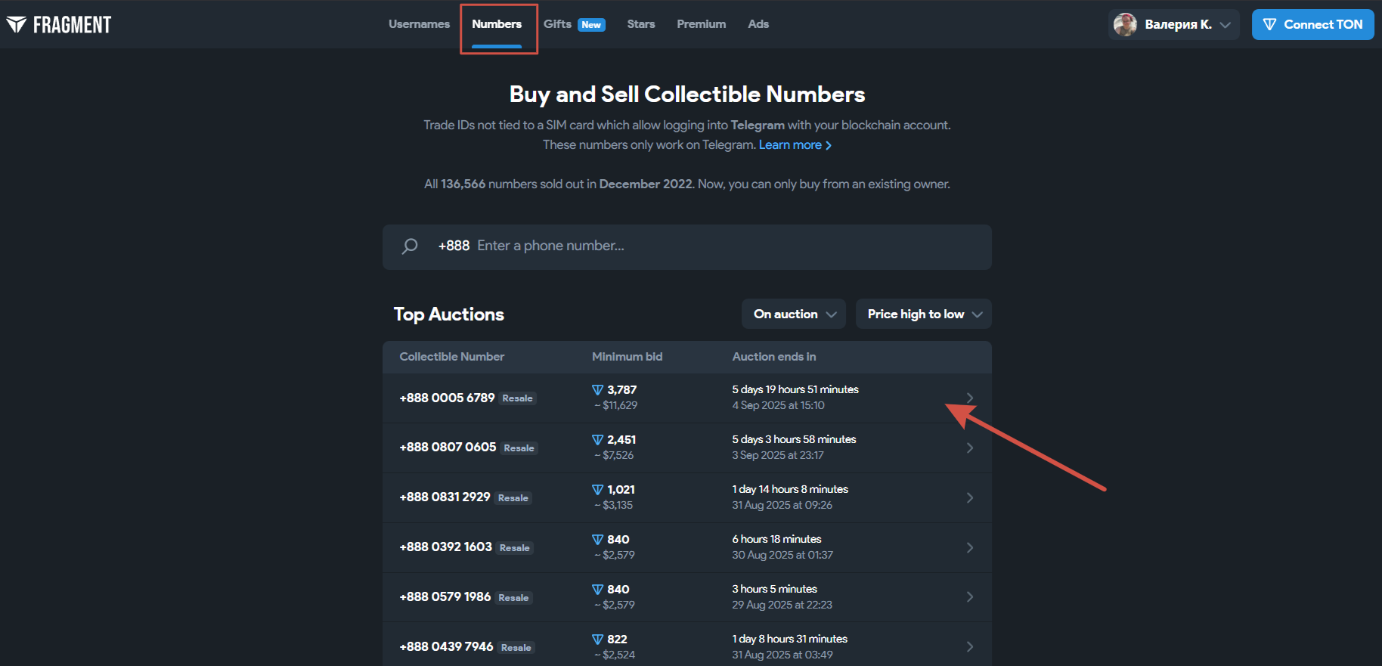Click '4 Sep 2025 at 15:10'
The width and height of the screenshot is (1382, 666).
[x=778, y=406]
